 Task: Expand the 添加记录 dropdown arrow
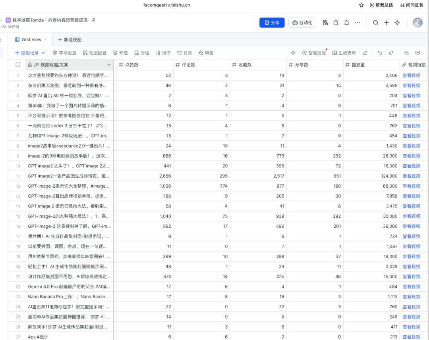coord(43,53)
